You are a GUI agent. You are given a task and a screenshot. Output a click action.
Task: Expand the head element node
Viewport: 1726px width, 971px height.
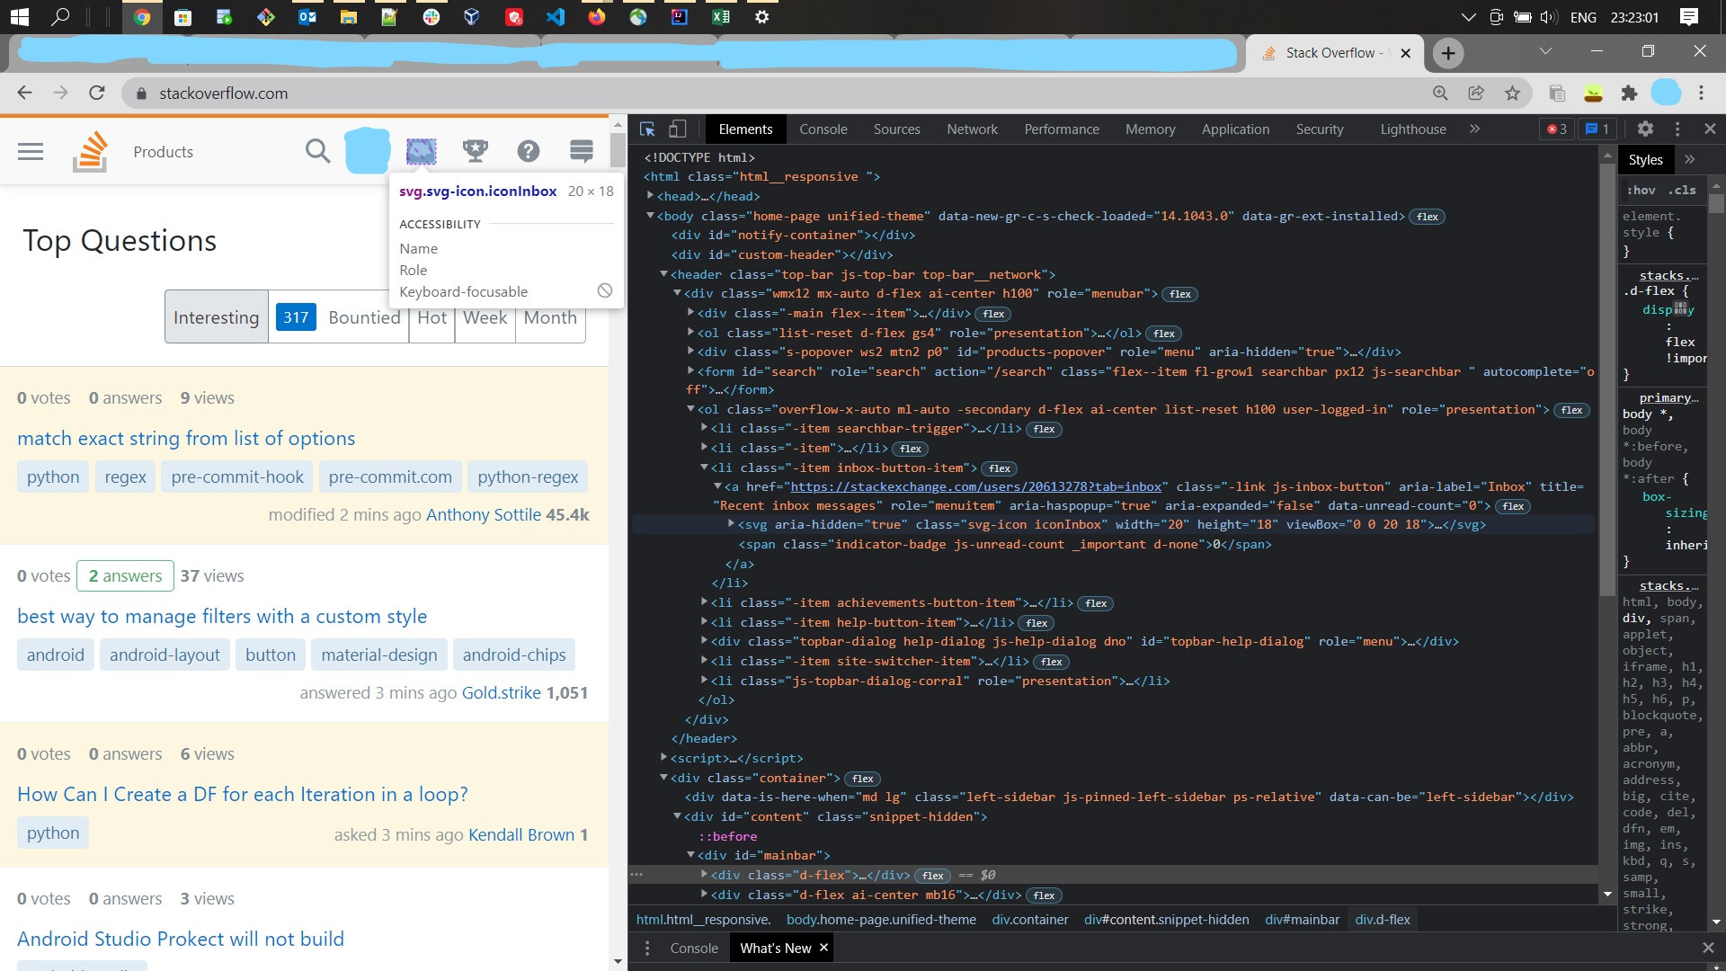(x=650, y=196)
